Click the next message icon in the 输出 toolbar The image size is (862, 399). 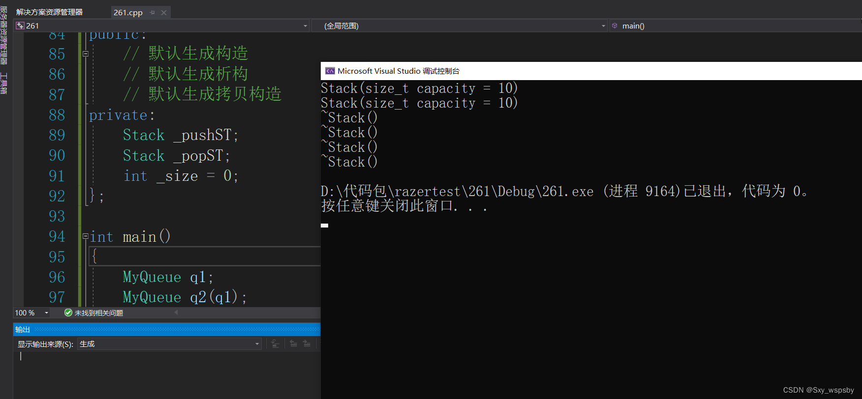[x=307, y=344]
